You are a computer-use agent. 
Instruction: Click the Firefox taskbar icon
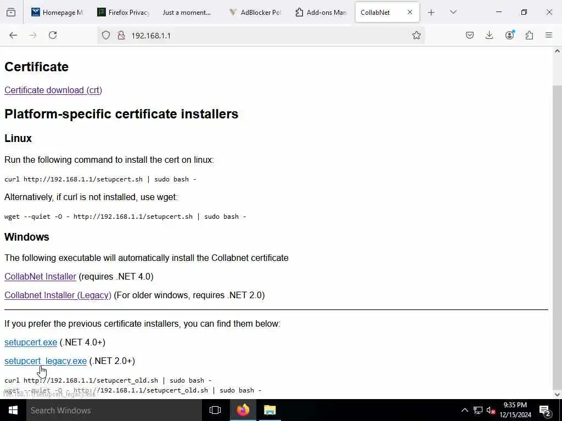(243, 410)
